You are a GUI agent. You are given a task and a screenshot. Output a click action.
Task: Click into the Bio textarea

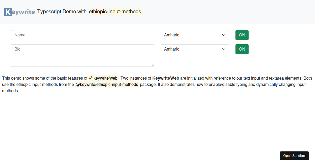coord(83,55)
